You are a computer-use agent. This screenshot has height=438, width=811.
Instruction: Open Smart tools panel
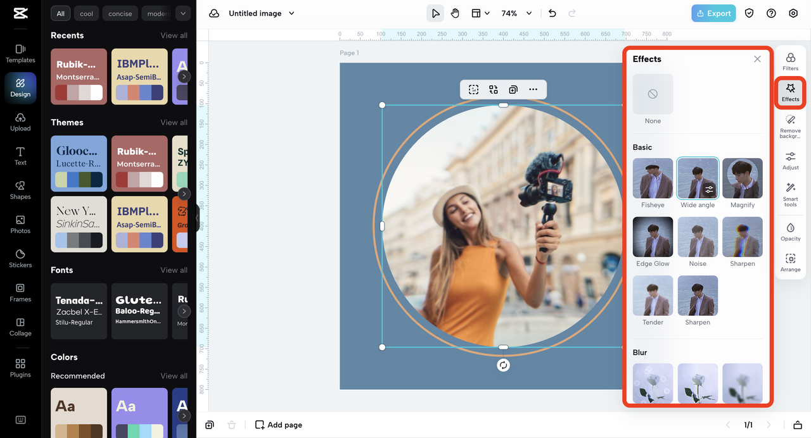tap(790, 194)
